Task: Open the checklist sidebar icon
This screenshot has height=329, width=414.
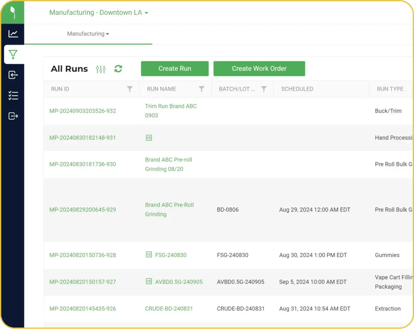Action: click(13, 96)
